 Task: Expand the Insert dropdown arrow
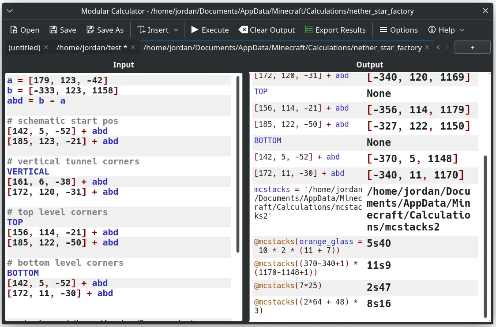click(x=176, y=30)
